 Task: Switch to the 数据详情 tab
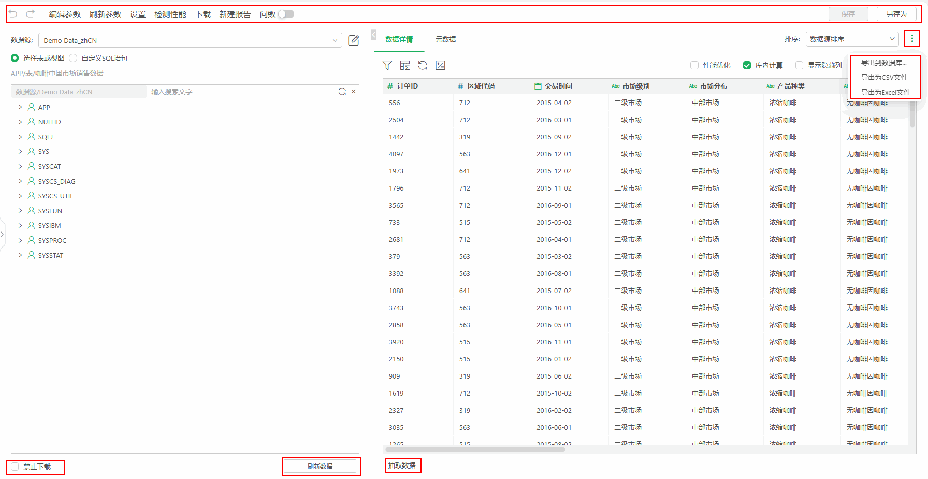click(x=399, y=39)
